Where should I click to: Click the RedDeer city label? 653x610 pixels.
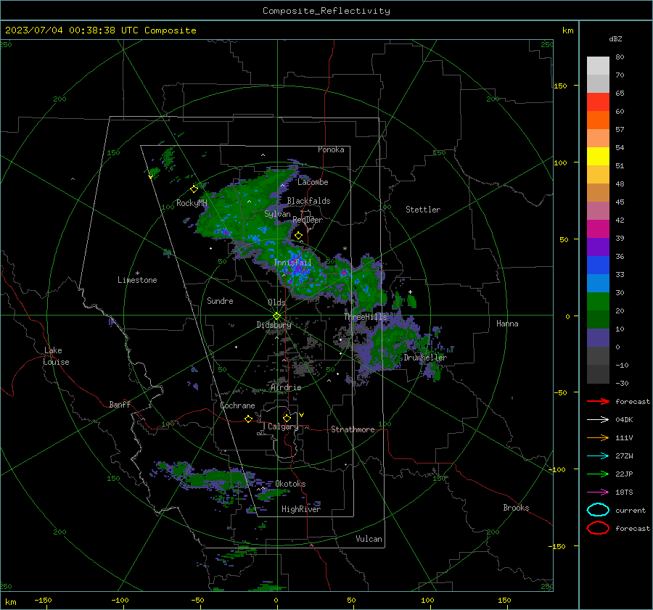(x=308, y=220)
